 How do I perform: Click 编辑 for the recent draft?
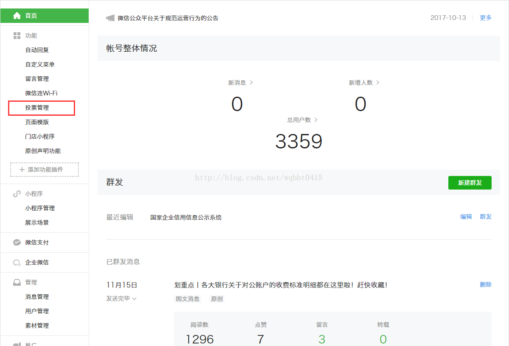tap(466, 217)
